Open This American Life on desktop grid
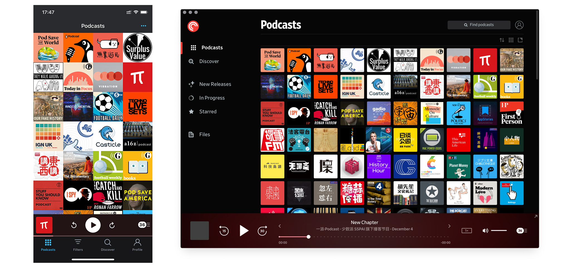This screenshot has width=572, height=267. coord(458,140)
